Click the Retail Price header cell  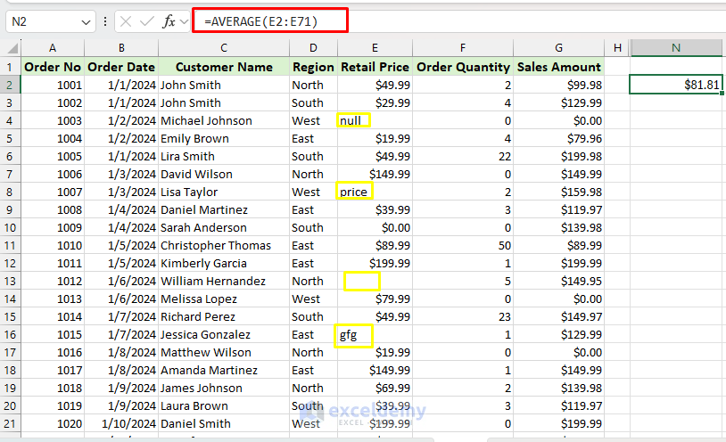pyautogui.click(x=375, y=67)
